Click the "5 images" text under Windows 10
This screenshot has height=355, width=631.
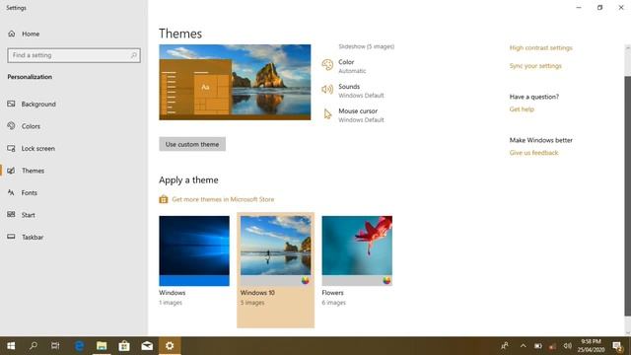252,303
